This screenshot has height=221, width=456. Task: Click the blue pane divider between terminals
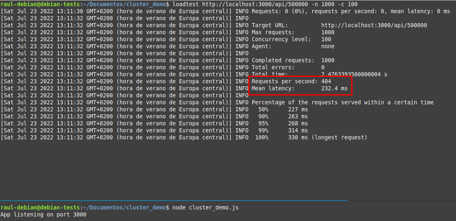click(174, 200)
